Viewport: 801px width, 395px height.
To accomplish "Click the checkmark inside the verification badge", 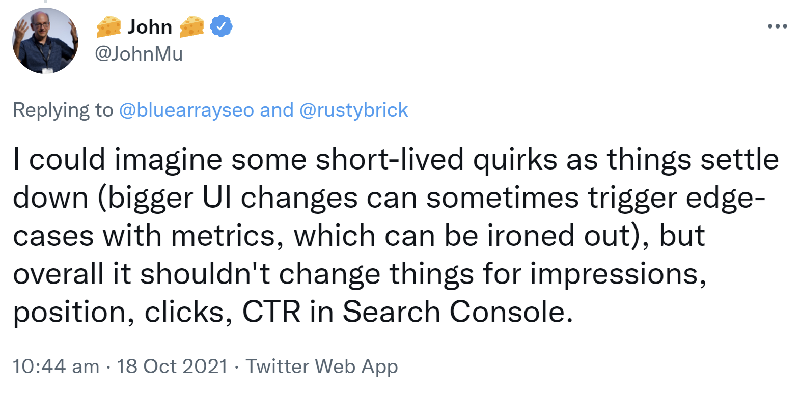I will 220,26.
